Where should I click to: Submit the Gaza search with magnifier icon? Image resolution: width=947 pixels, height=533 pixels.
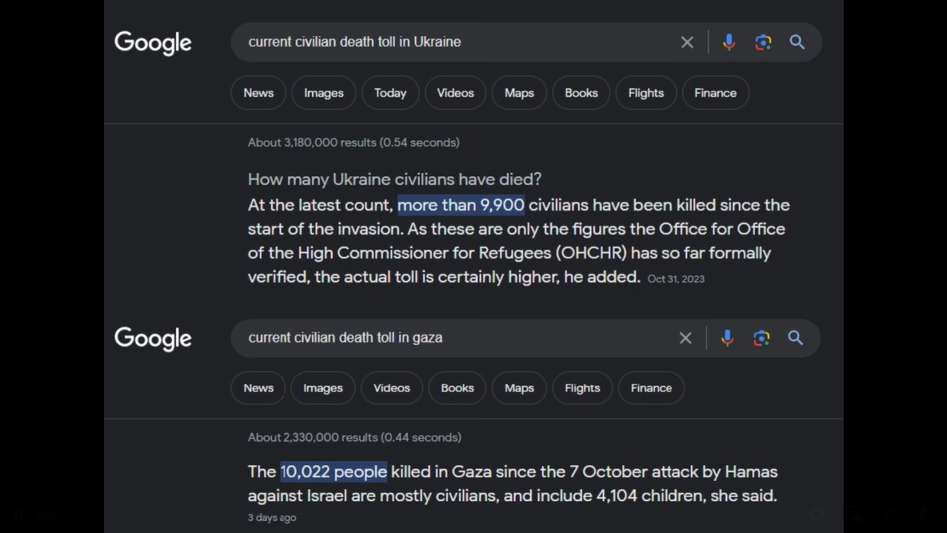pyautogui.click(x=795, y=337)
